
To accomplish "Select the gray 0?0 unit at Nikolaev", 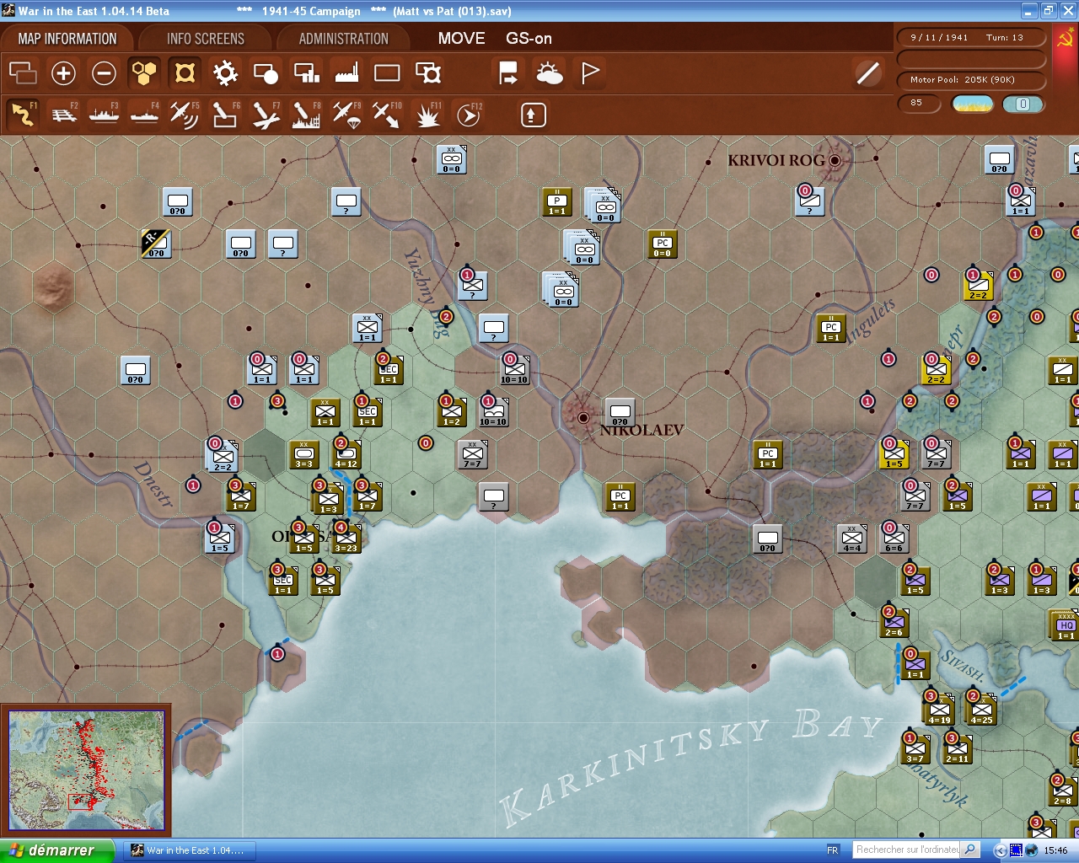I will click(x=620, y=412).
